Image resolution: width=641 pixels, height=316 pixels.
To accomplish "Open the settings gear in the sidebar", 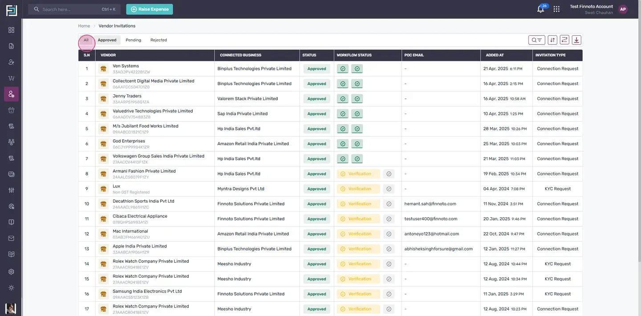I will [11, 271].
